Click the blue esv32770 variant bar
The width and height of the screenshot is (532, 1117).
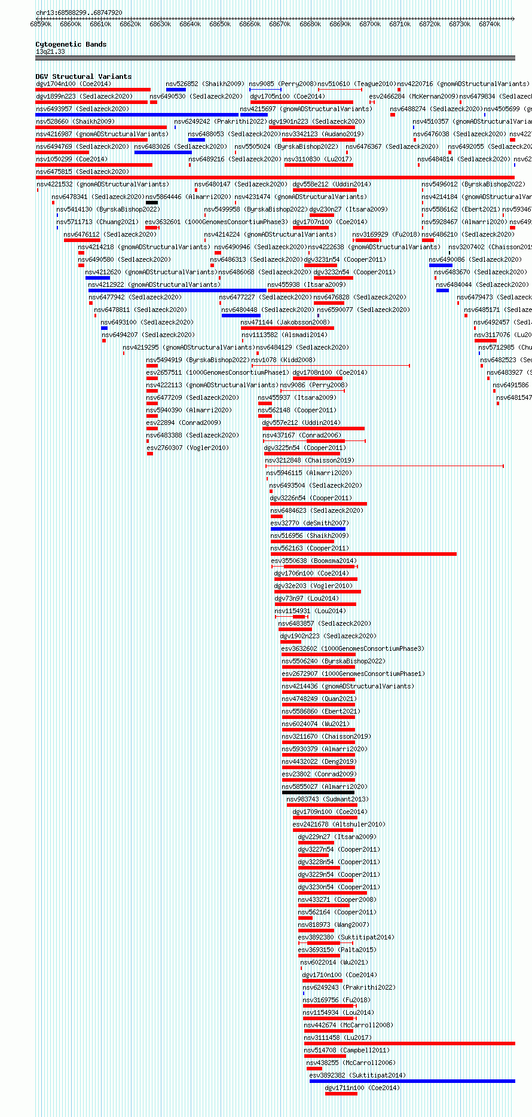pyautogui.click(x=308, y=529)
